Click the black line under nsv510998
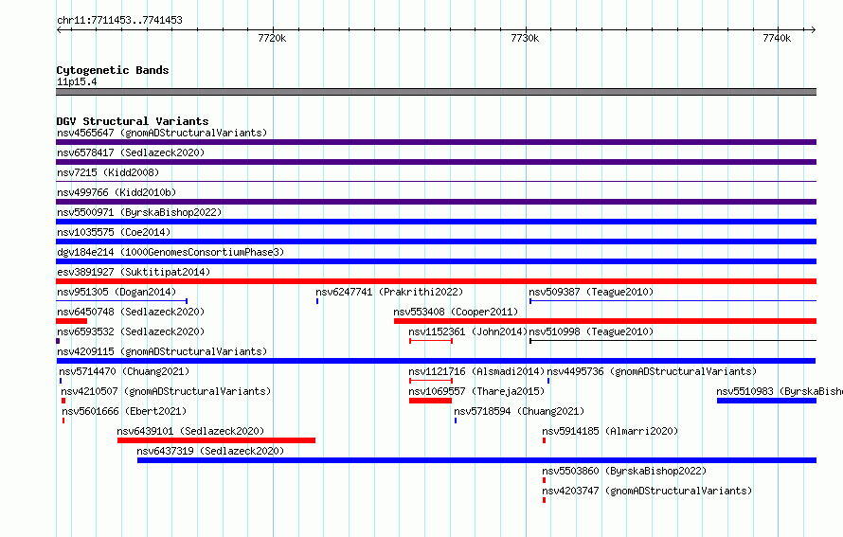The height and width of the screenshot is (537, 843). point(673,341)
